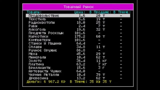Image resolution: width=160 pixels, height=90 pixels.
Task: Select the Древесина goods row
Action: 78,78
